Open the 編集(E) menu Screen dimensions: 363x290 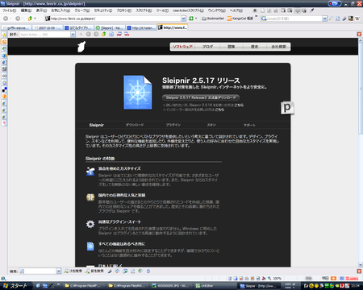(26, 10)
